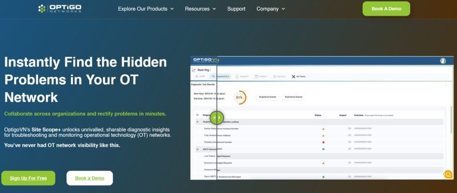Expand Explore Our Products dropdown

(146, 9)
